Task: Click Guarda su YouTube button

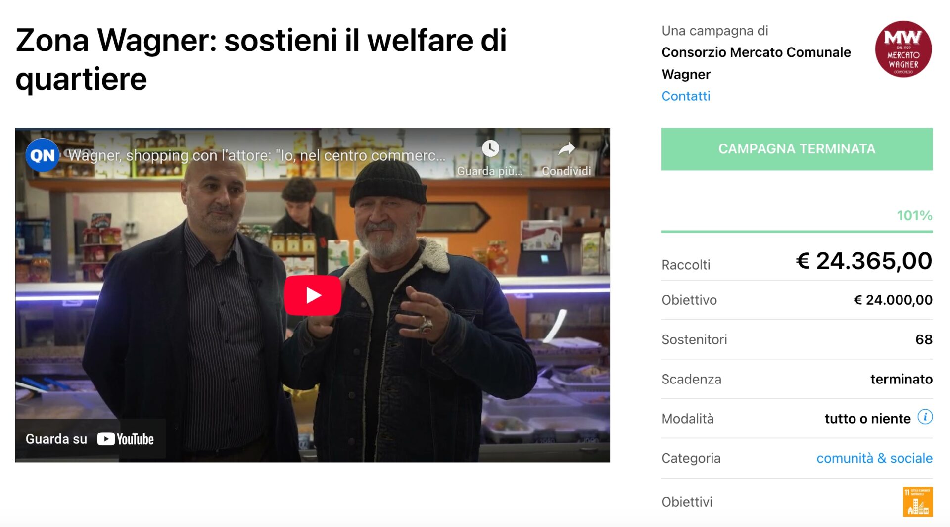Action: pyautogui.click(x=90, y=439)
